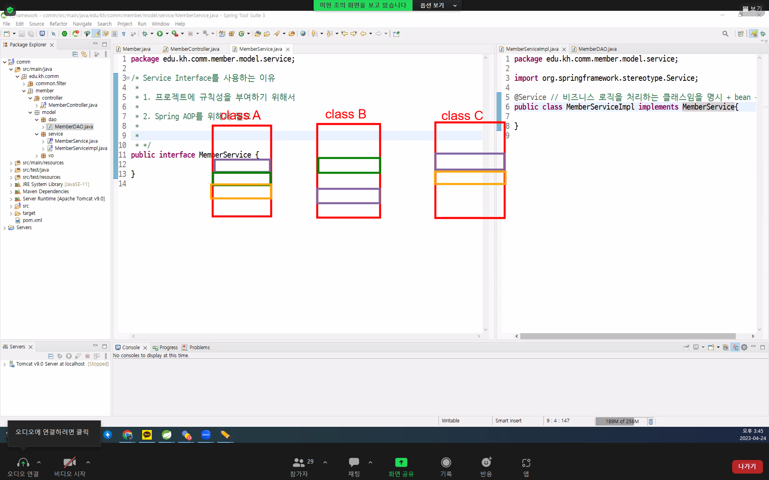Image resolution: width=769 pixels, height=480 pixels.
Task: Open the Window menu
Action: pos(161,24)
